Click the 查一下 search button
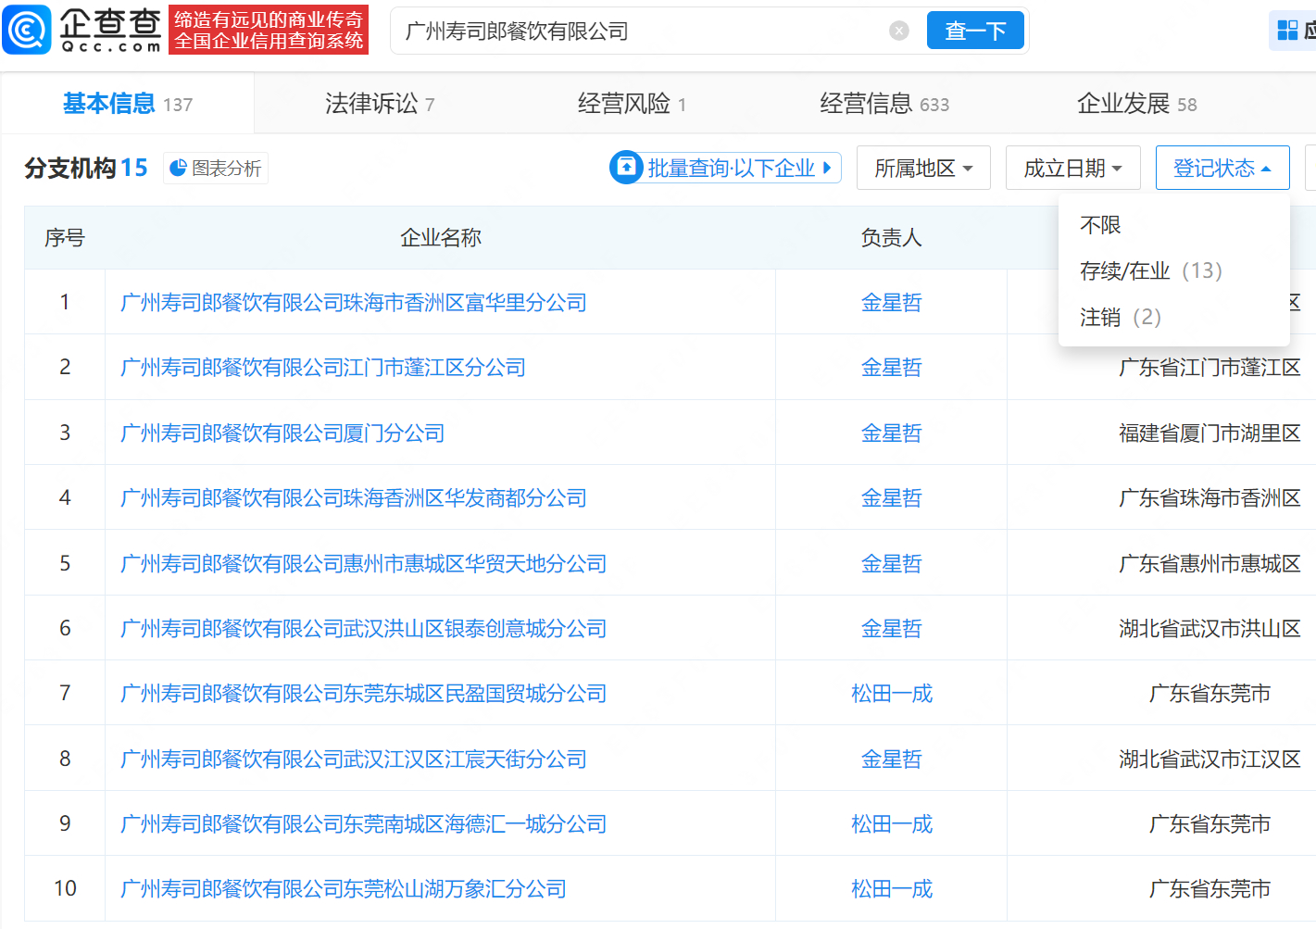Screen dimensions: 1316x929 pos(975,31)
